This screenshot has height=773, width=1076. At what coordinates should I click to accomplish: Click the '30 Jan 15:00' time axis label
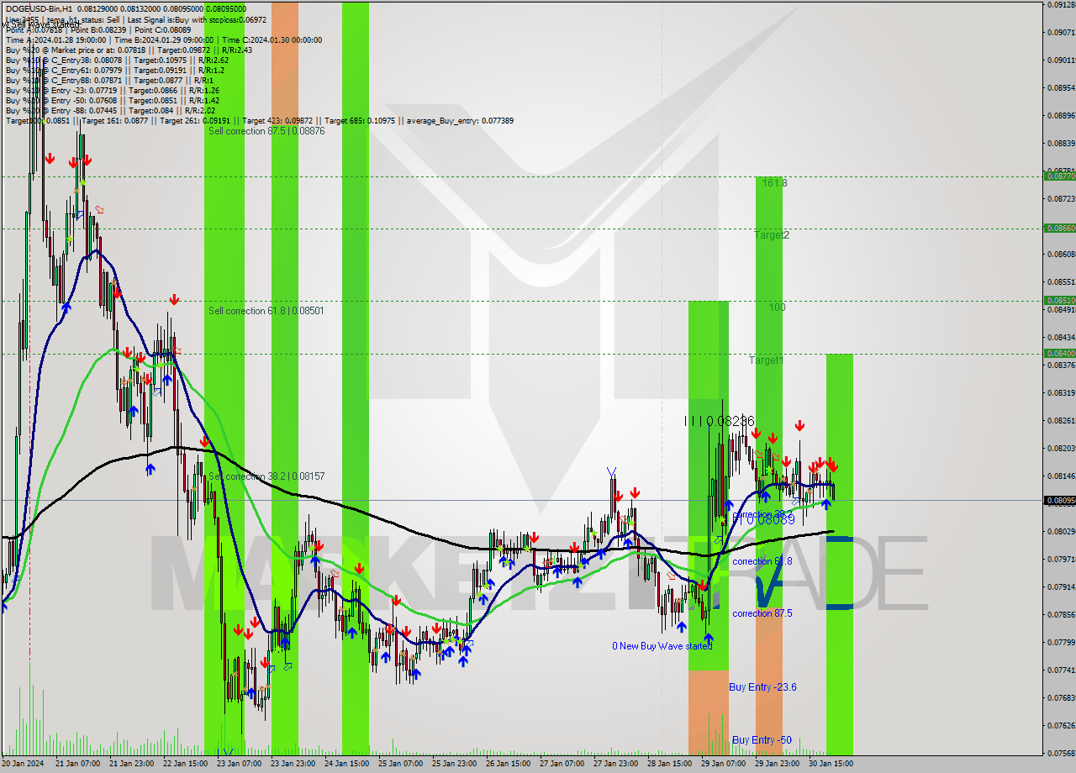click(x=831, y=764)
